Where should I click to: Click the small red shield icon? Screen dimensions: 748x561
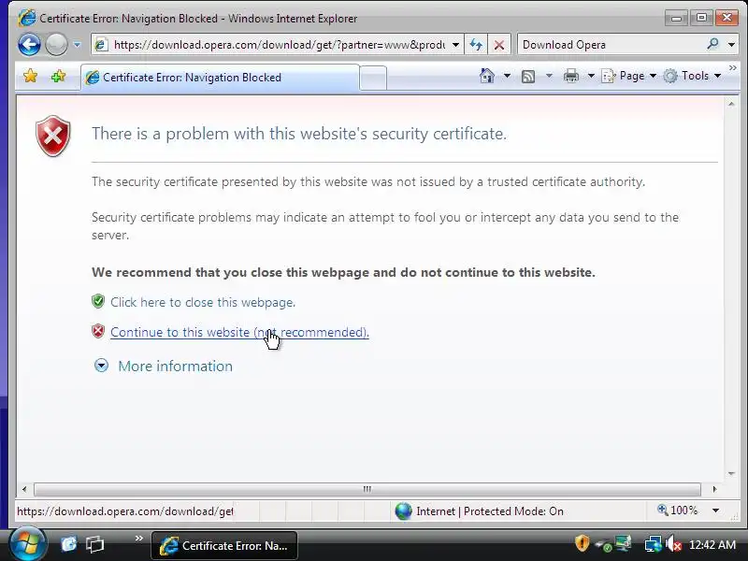coord(98,331)
